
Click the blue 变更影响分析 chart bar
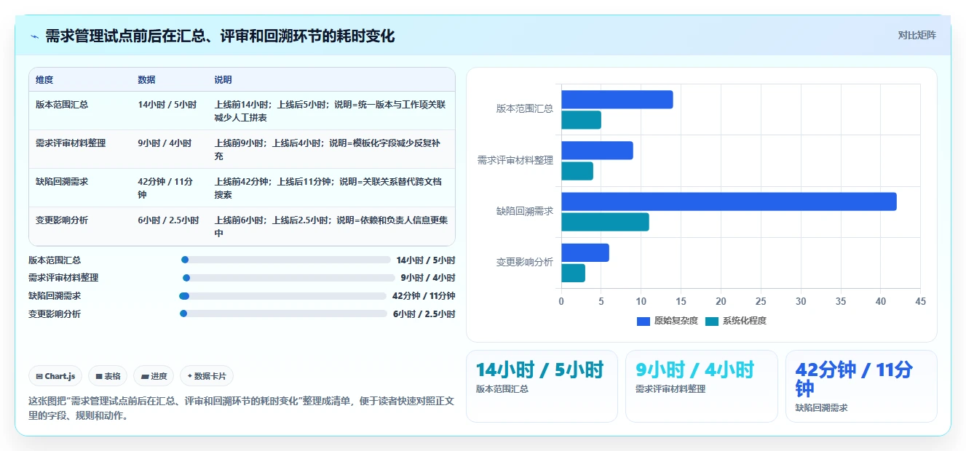tap(585, 252)
